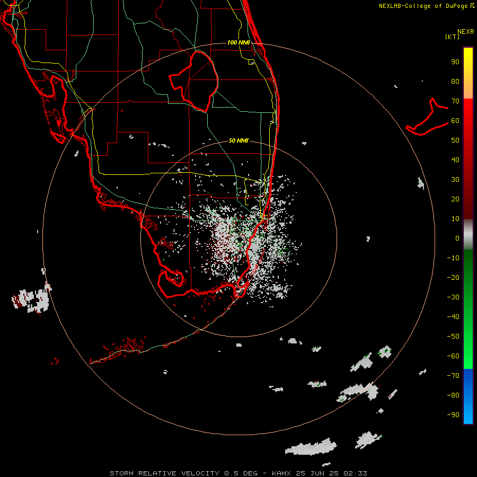Click the 40 value on velocity scale
Screen dimensions: 477x477
455,160
